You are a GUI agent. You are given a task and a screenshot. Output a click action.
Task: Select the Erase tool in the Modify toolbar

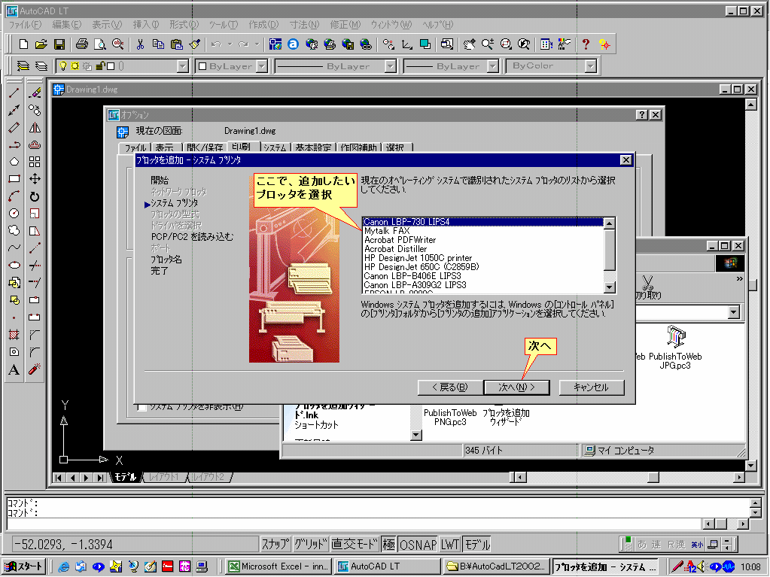[x=35, y=93]
